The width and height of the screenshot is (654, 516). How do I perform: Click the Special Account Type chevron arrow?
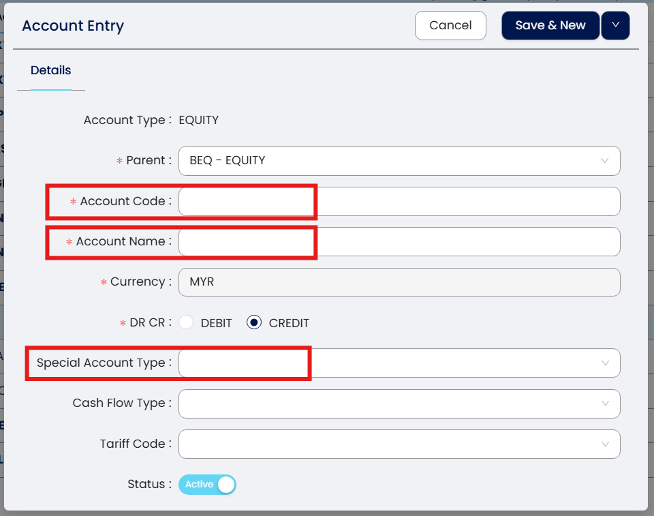(x=605, y=363)
